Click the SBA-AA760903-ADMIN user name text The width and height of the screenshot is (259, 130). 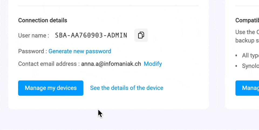pyautogui.click(x=91, y=35)
